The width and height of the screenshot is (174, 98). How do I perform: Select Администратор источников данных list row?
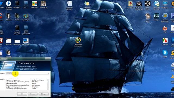pos(26,82)
